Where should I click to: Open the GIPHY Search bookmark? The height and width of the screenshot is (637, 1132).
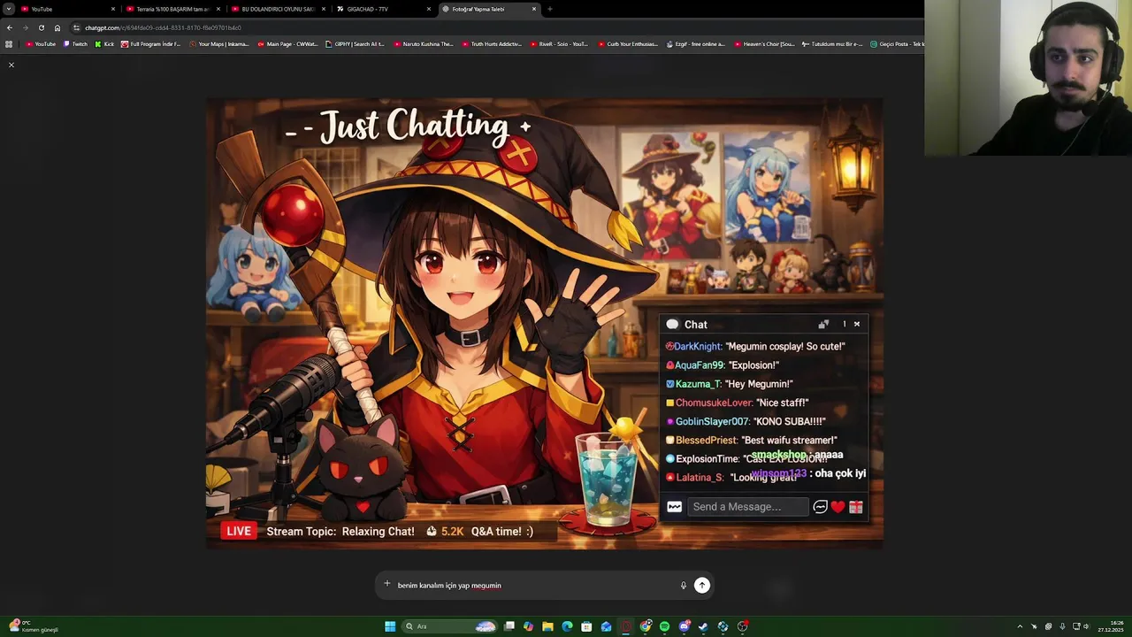click(356, 43)
